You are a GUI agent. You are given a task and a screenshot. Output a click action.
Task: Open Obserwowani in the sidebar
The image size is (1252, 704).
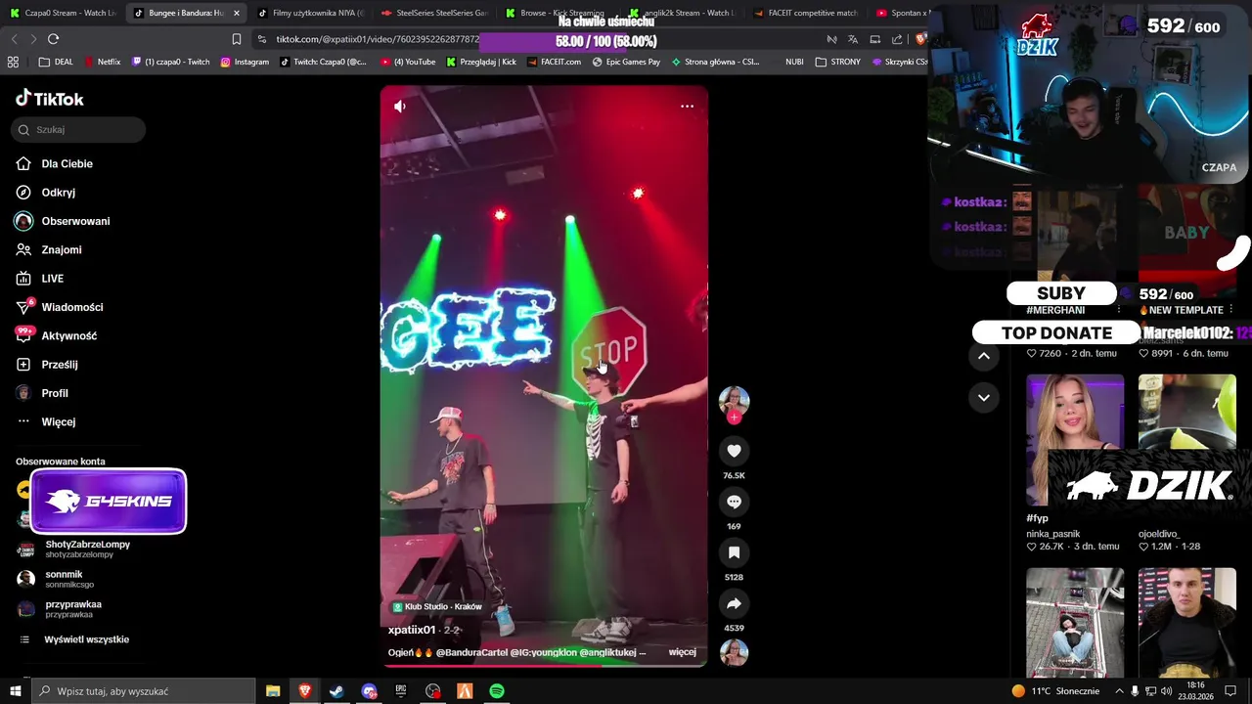75,221
